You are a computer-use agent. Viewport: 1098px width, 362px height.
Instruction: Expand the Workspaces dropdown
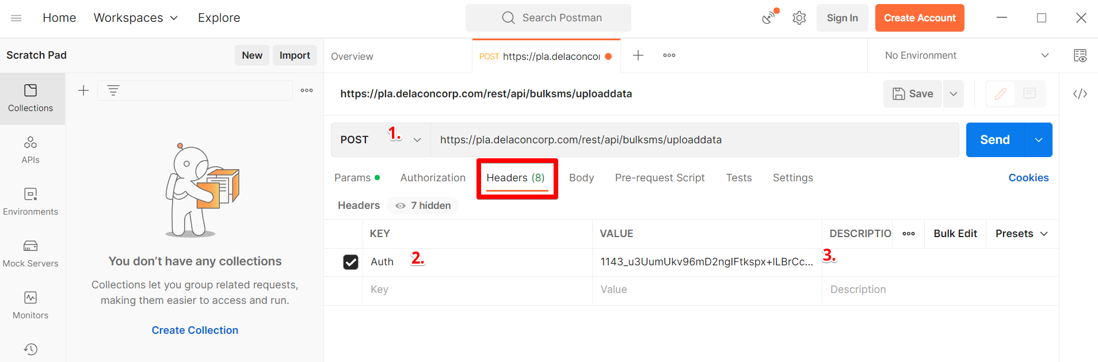136,18
